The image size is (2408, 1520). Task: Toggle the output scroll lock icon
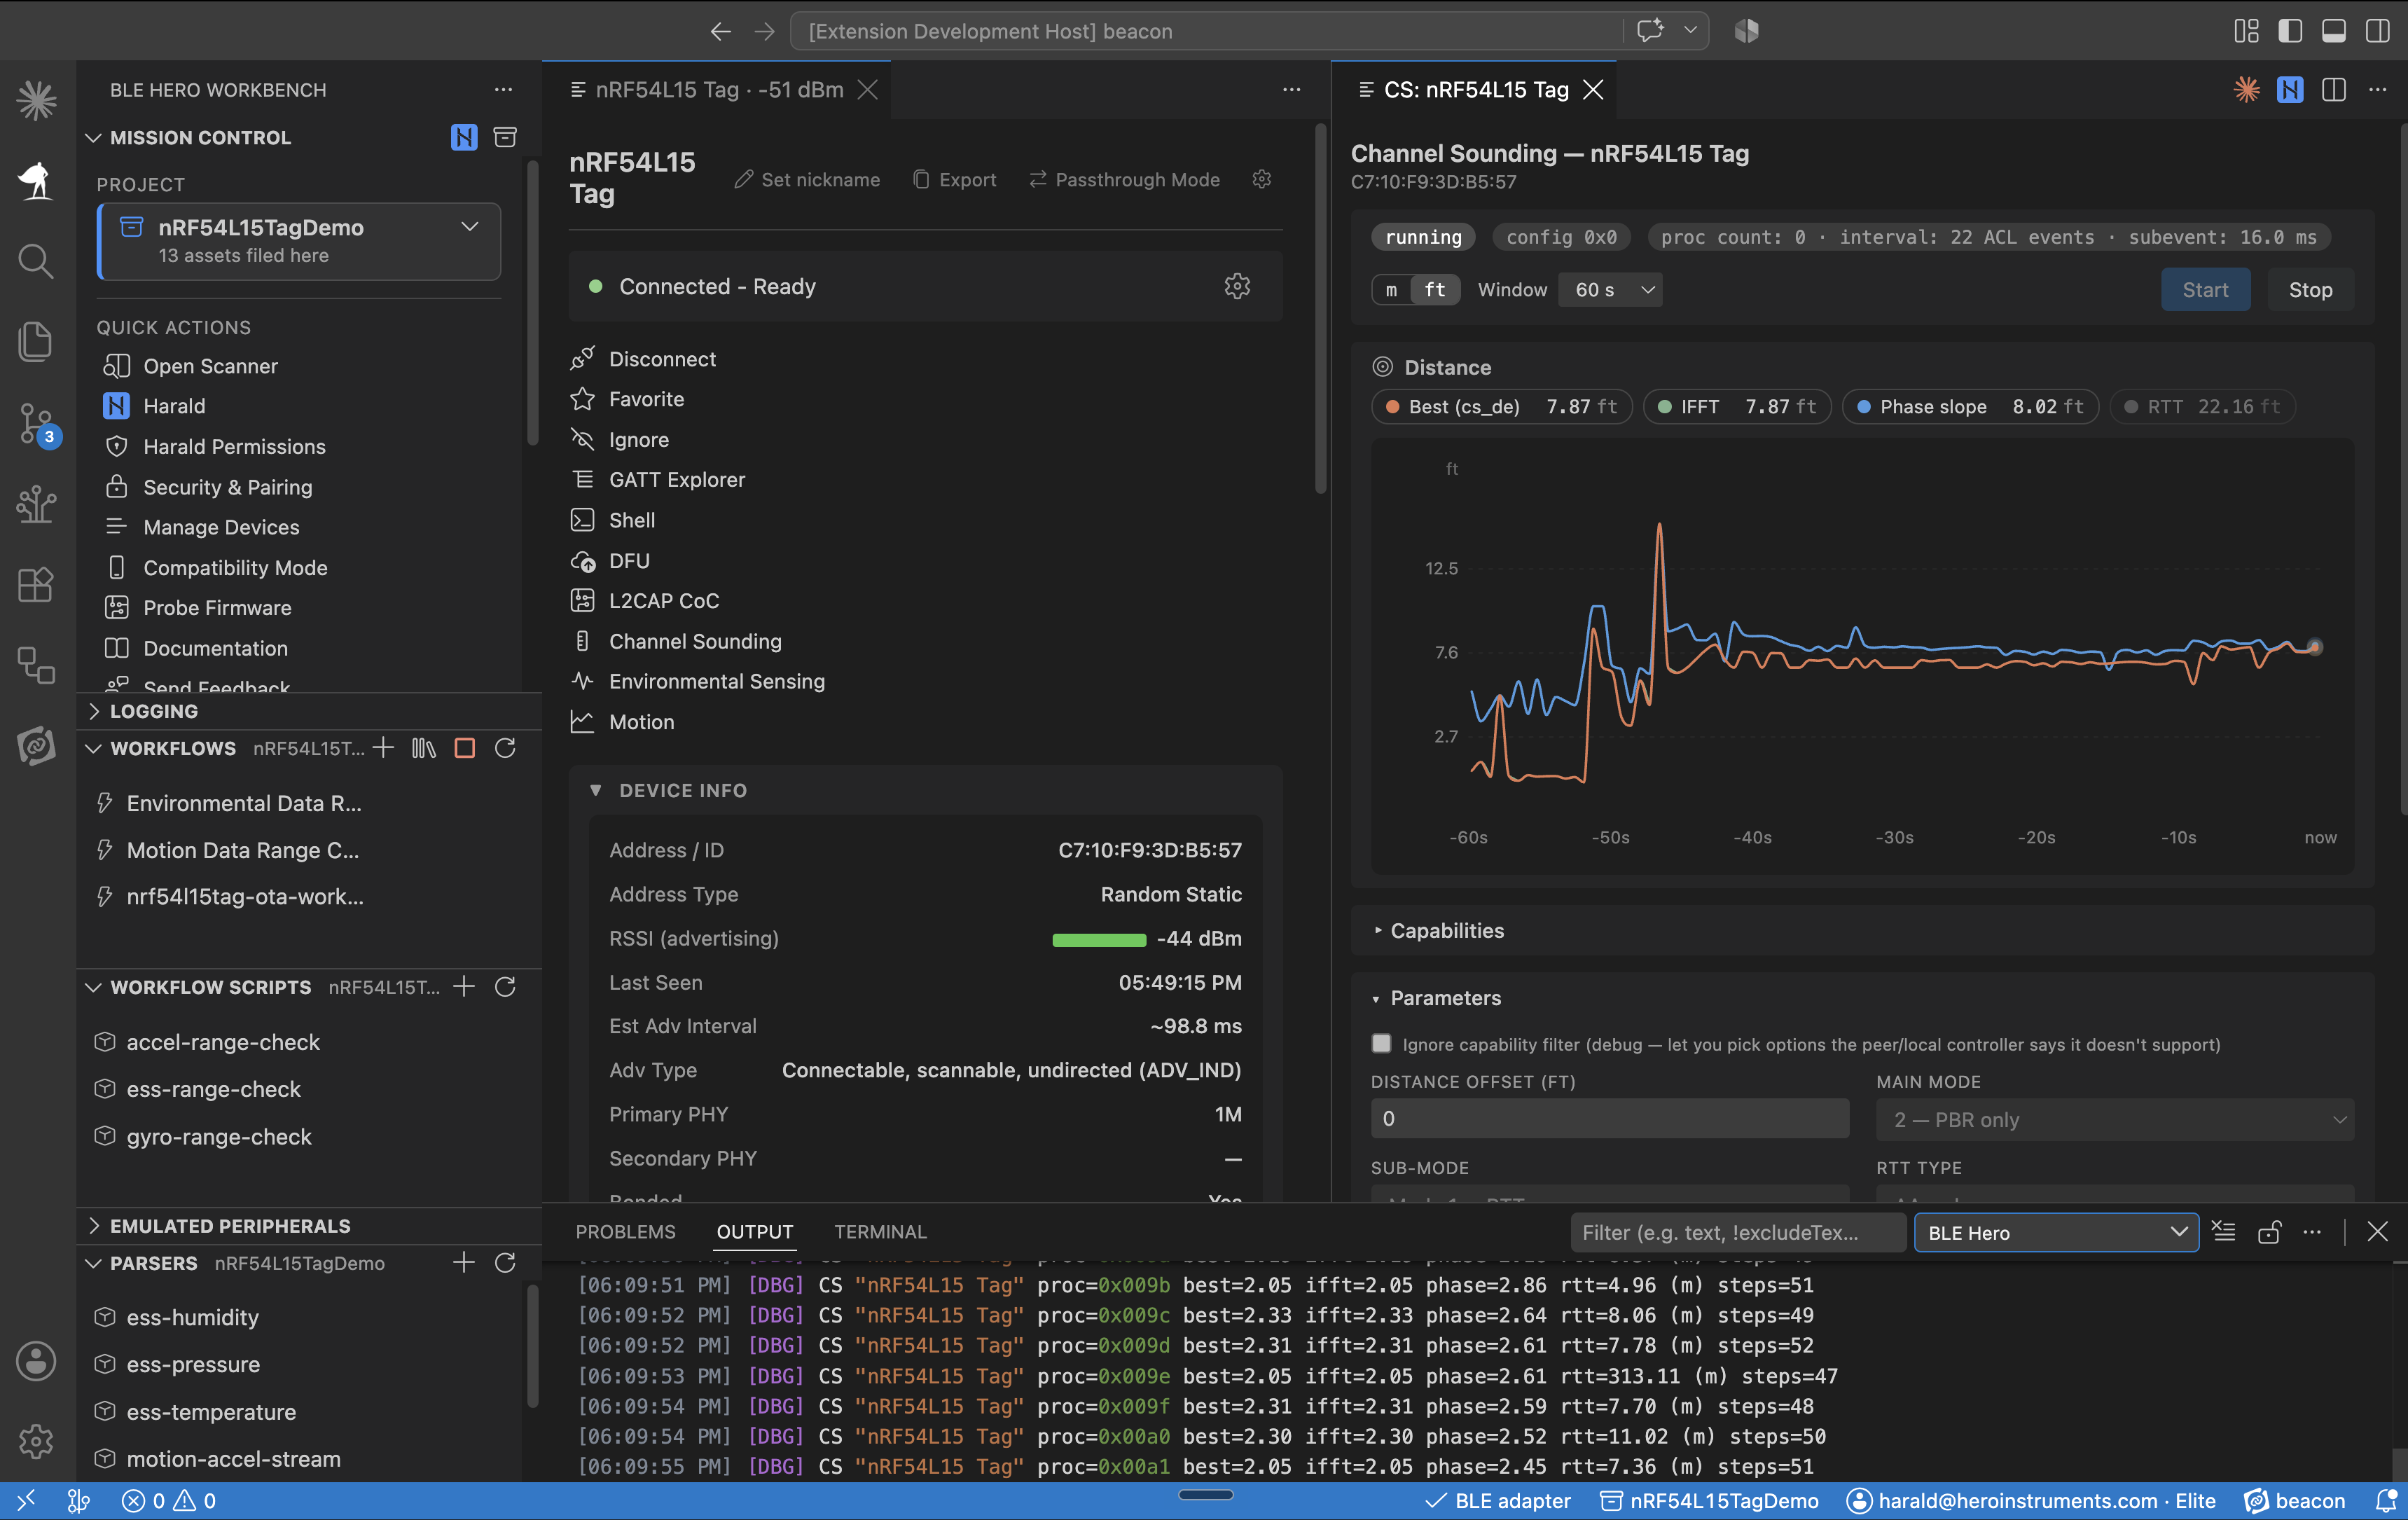click(2269, 1232)
